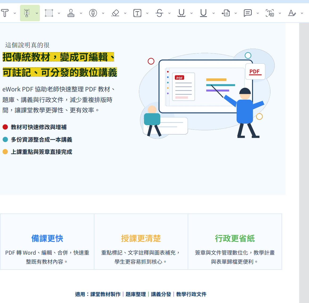
Task: Select the Text Box tool
Action: point(137,13)
